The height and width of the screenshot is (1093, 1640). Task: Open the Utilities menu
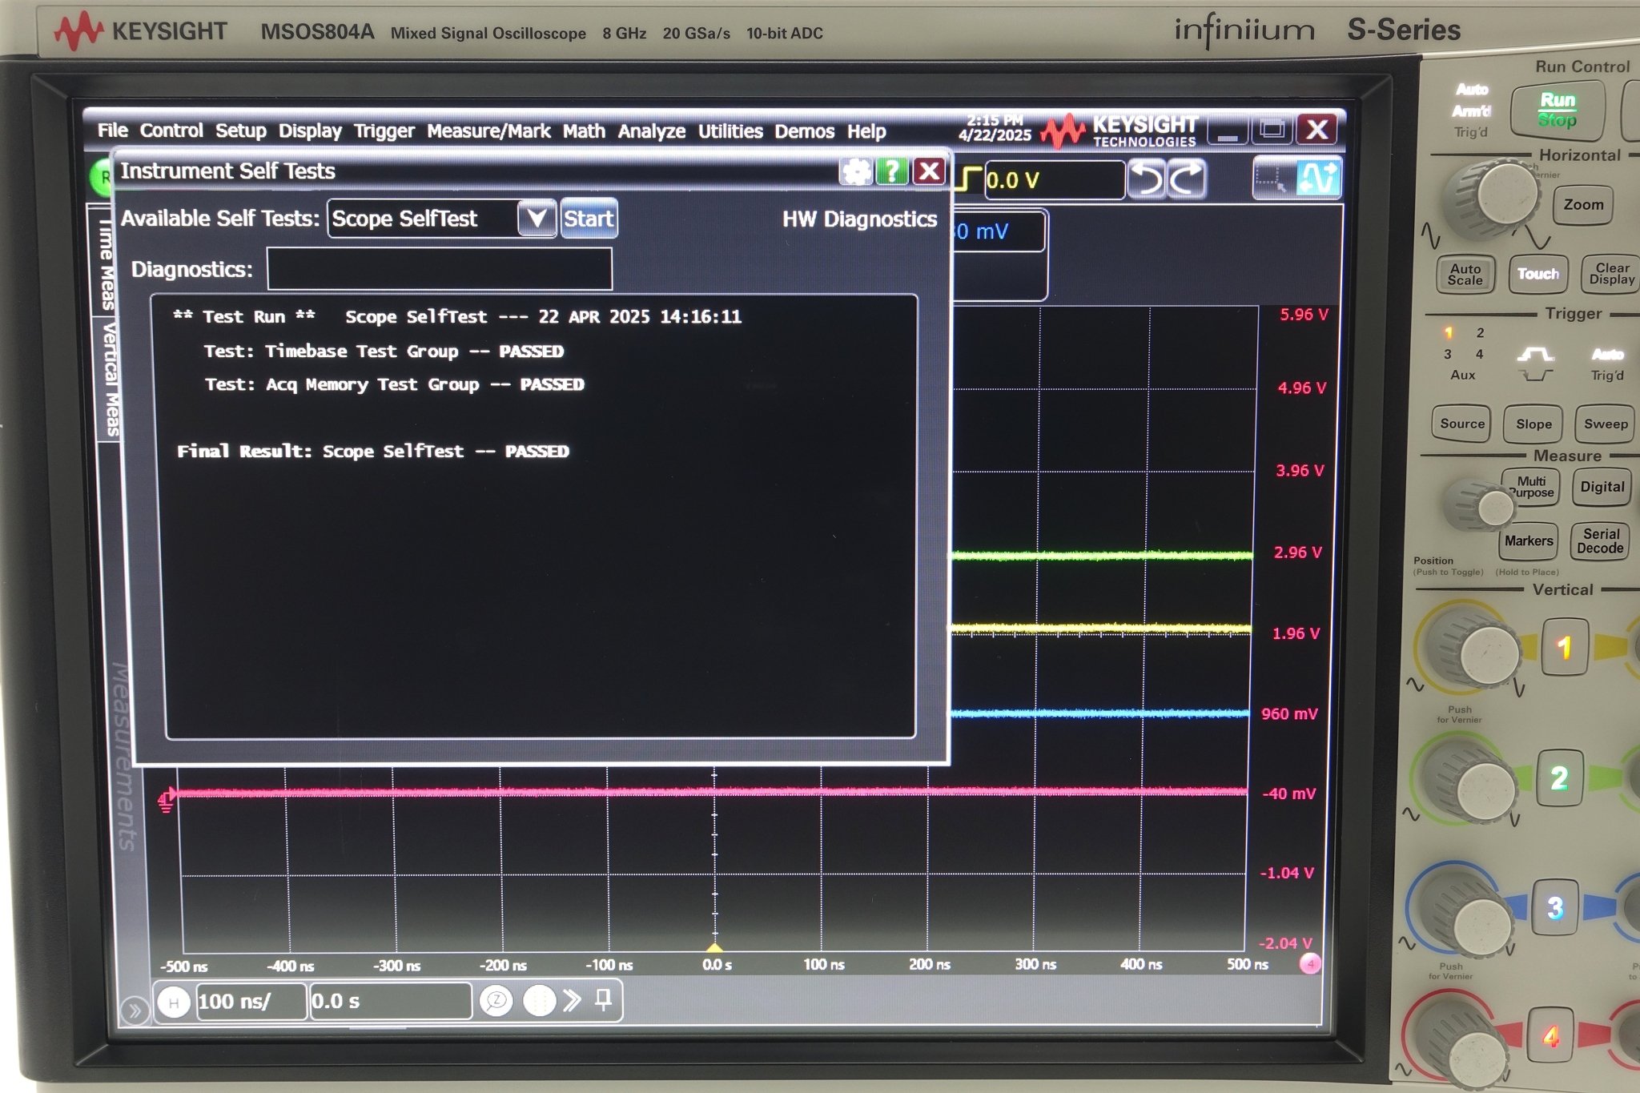click(x=730, y=131)
